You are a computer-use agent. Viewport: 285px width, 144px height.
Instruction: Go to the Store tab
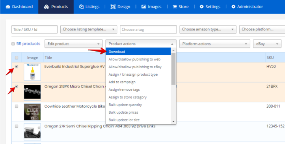click(181, 7)
